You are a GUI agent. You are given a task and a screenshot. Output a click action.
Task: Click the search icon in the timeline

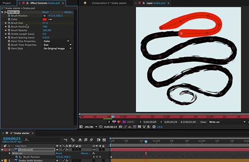[x=27, y=140]
